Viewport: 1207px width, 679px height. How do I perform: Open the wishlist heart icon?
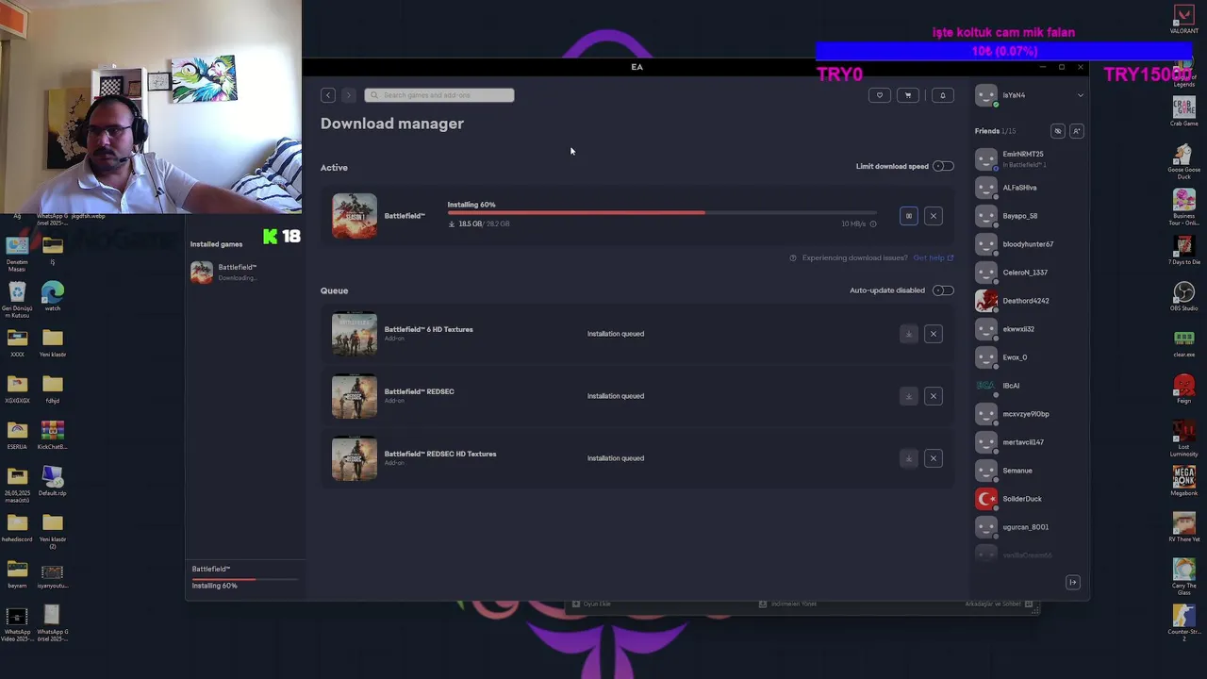[x=880, y=95]
